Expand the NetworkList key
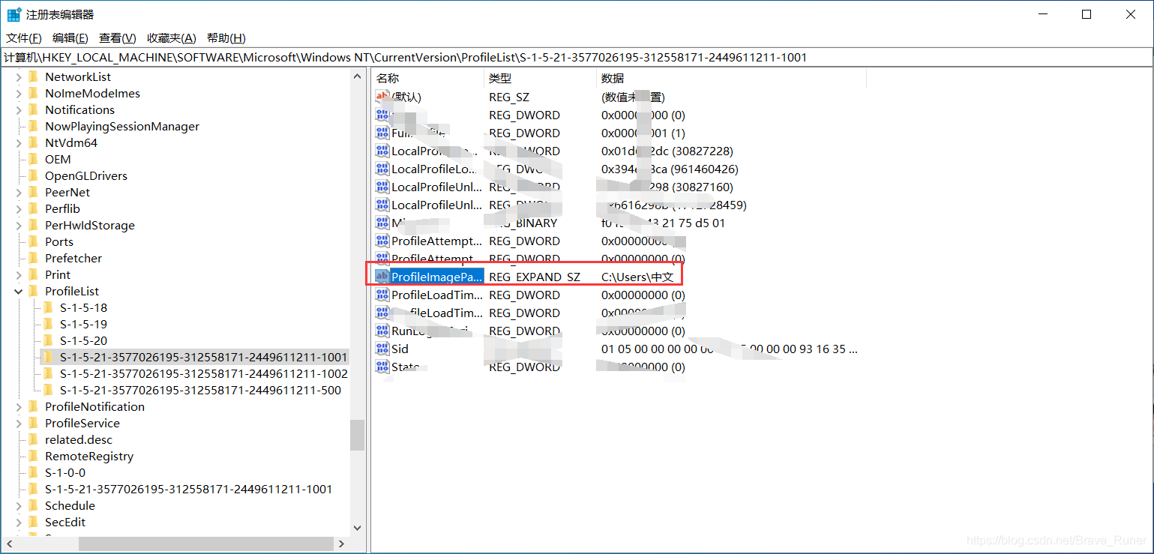The image size is (1154, 554). tap(19, 76)
